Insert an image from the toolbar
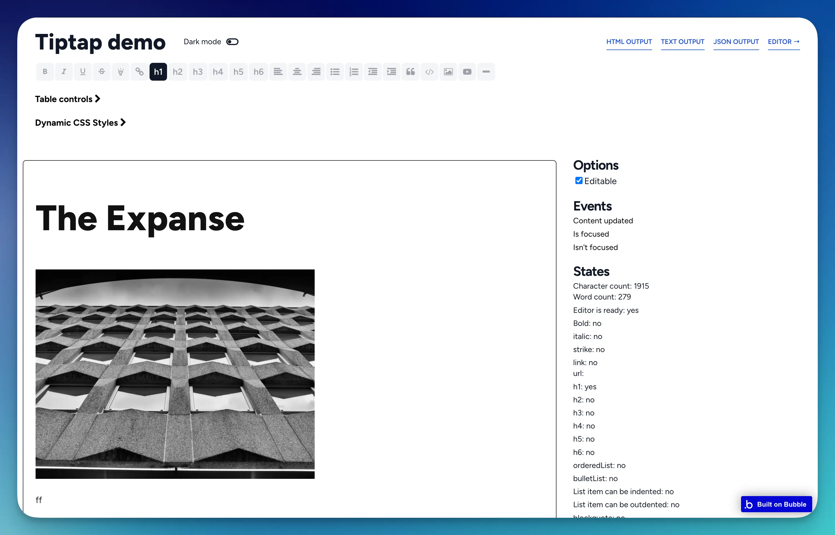The height and width of the screenshot is (535, 835). click(x=448, y=71)
